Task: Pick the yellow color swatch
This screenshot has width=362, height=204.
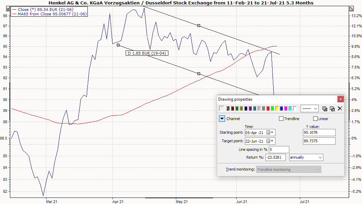Action: 277,108
